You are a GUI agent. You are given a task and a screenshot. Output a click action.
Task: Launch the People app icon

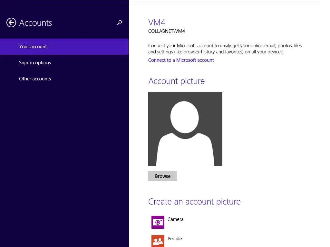158,241
